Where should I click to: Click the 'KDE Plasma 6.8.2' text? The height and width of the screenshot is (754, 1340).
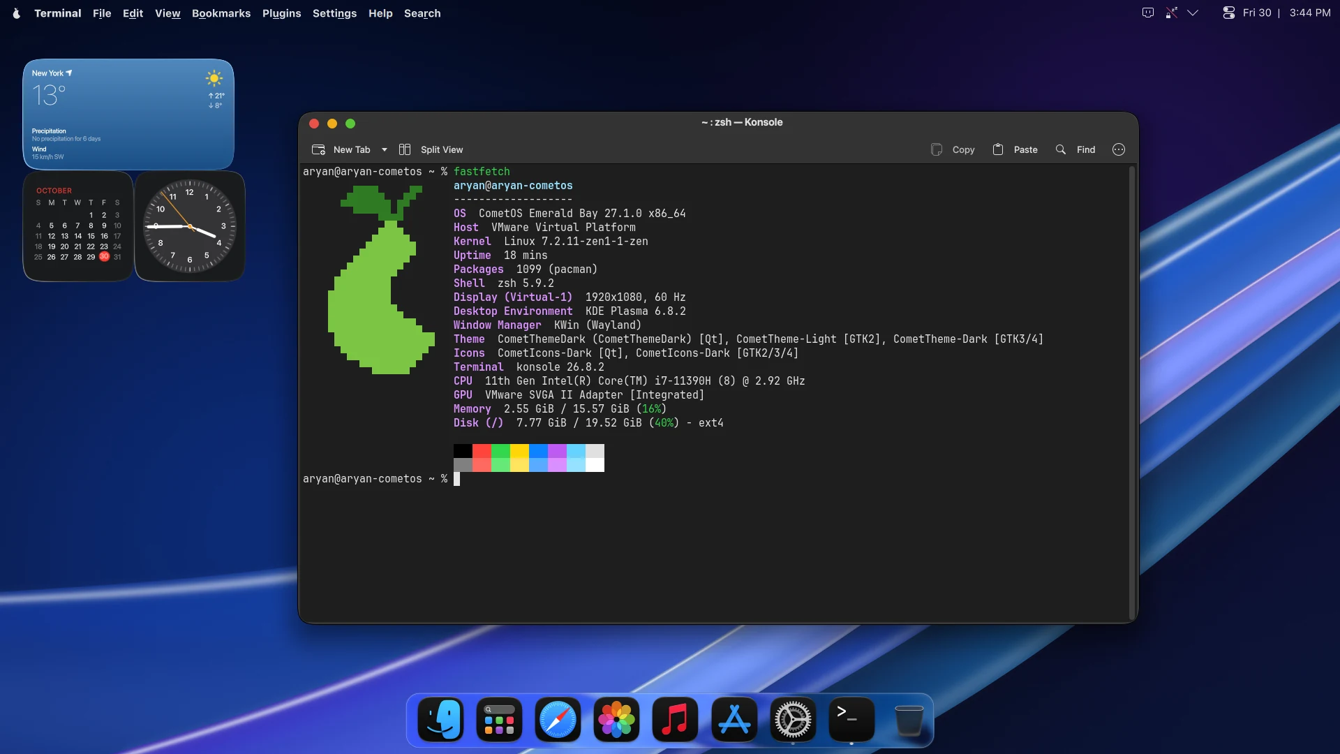pos(635,311)
